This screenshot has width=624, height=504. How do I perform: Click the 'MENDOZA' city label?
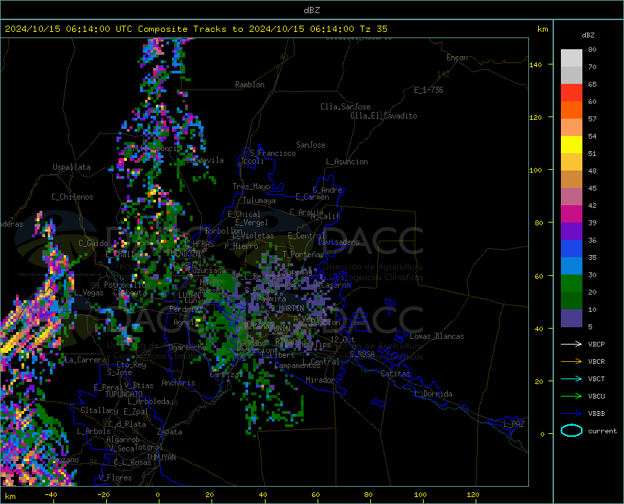[x=185, y=254]
